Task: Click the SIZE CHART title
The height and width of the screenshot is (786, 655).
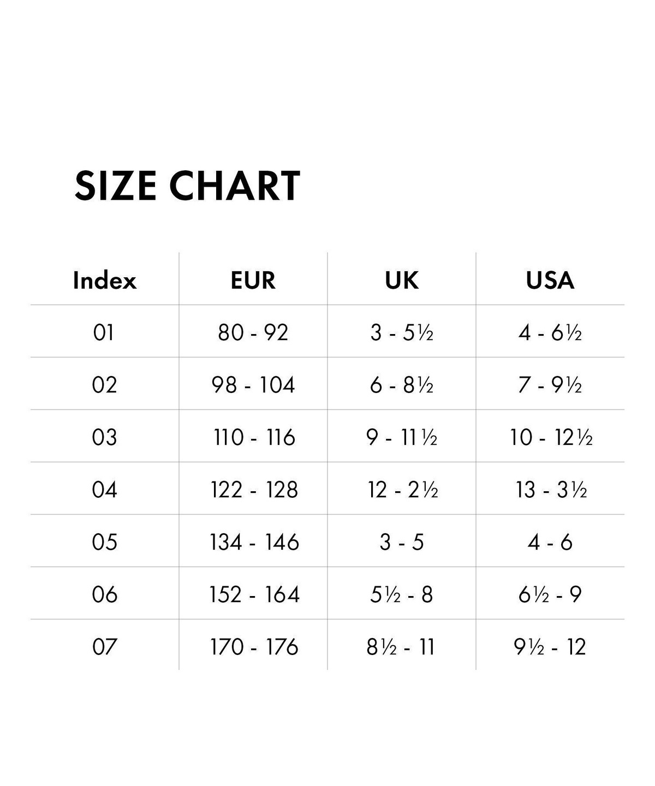Action: (x=187, y=186)
